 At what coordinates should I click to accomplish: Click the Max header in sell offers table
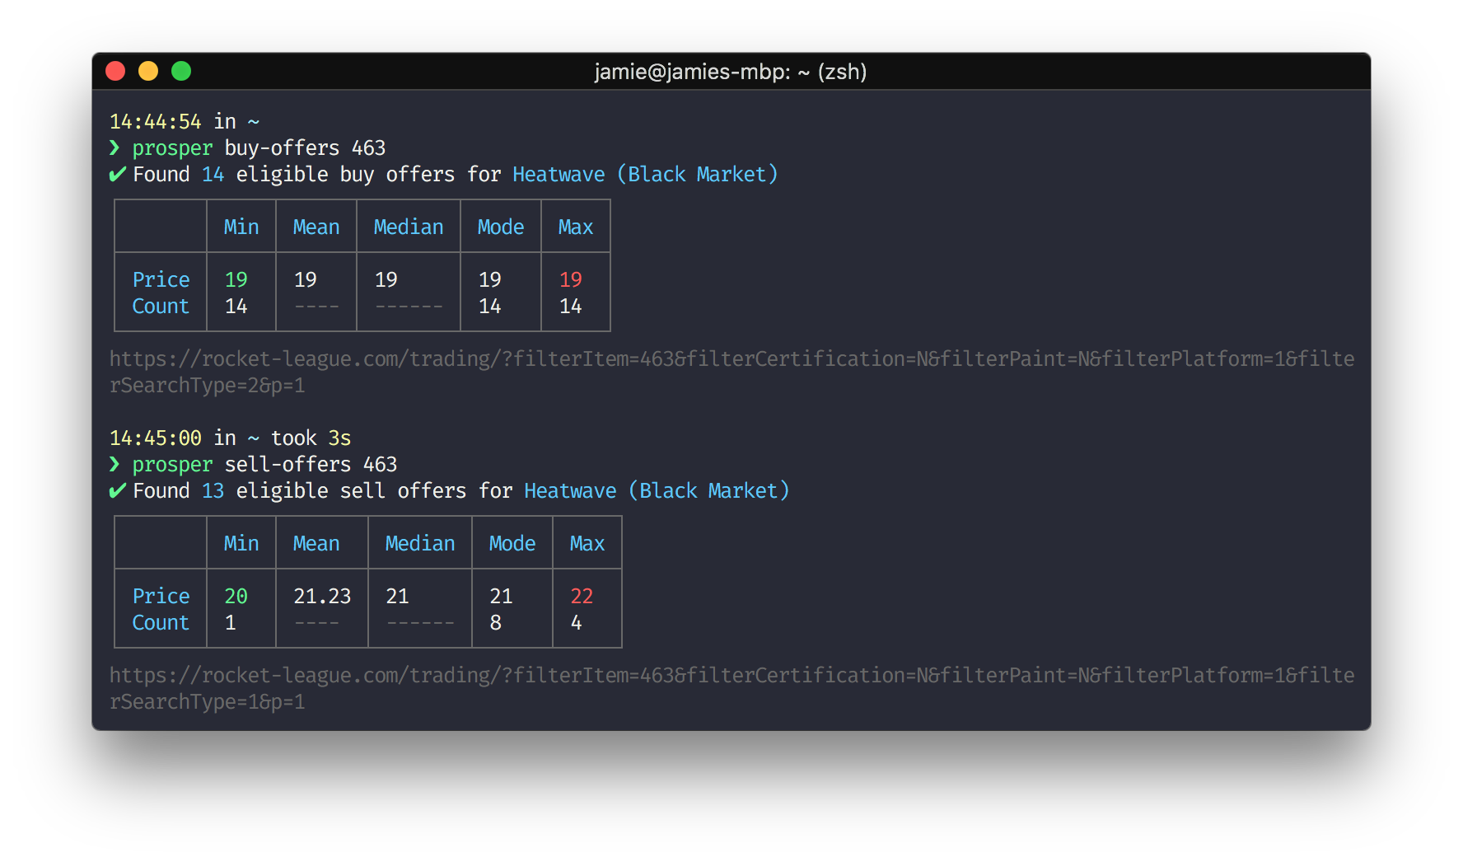[587, 543]
